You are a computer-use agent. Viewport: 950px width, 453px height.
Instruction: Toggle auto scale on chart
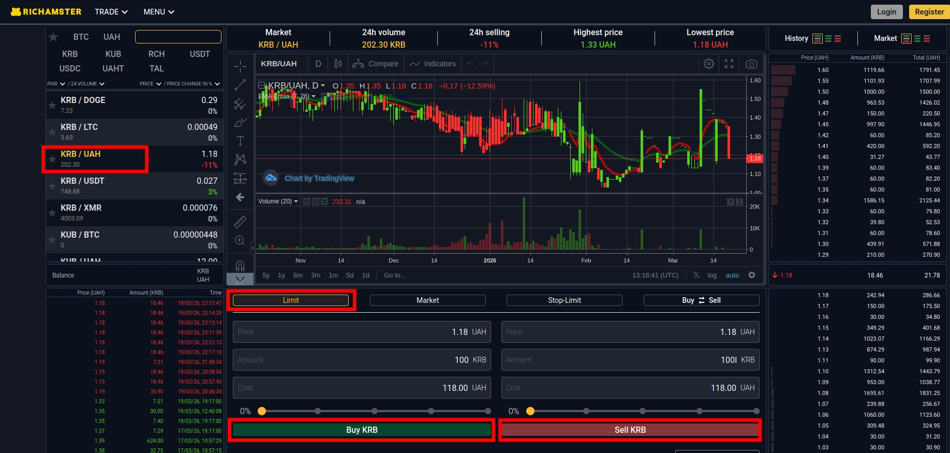pyautogui.click(x=732, y=275)
